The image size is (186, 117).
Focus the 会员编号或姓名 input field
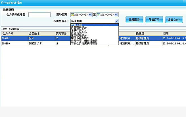(x=39, y=15)
